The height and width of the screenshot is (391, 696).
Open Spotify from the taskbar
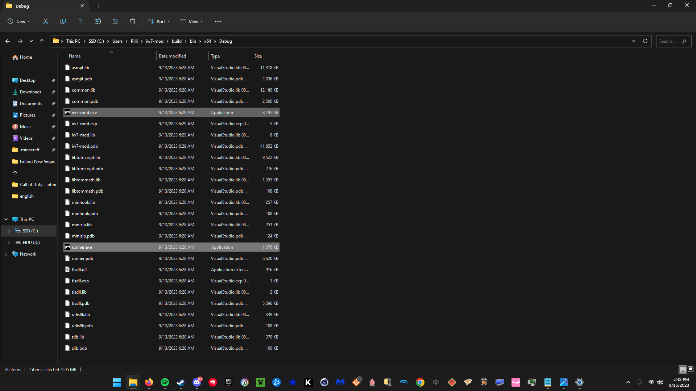pos(165,382)
